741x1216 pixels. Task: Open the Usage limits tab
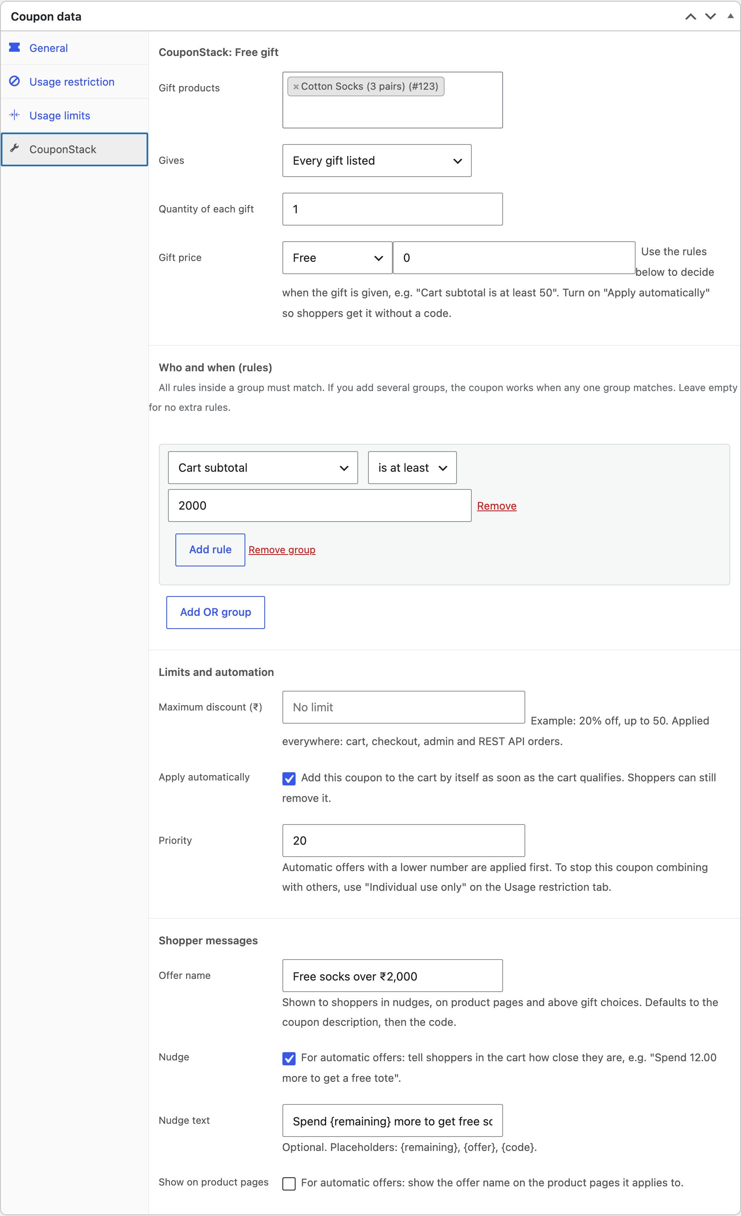point(75,116)
